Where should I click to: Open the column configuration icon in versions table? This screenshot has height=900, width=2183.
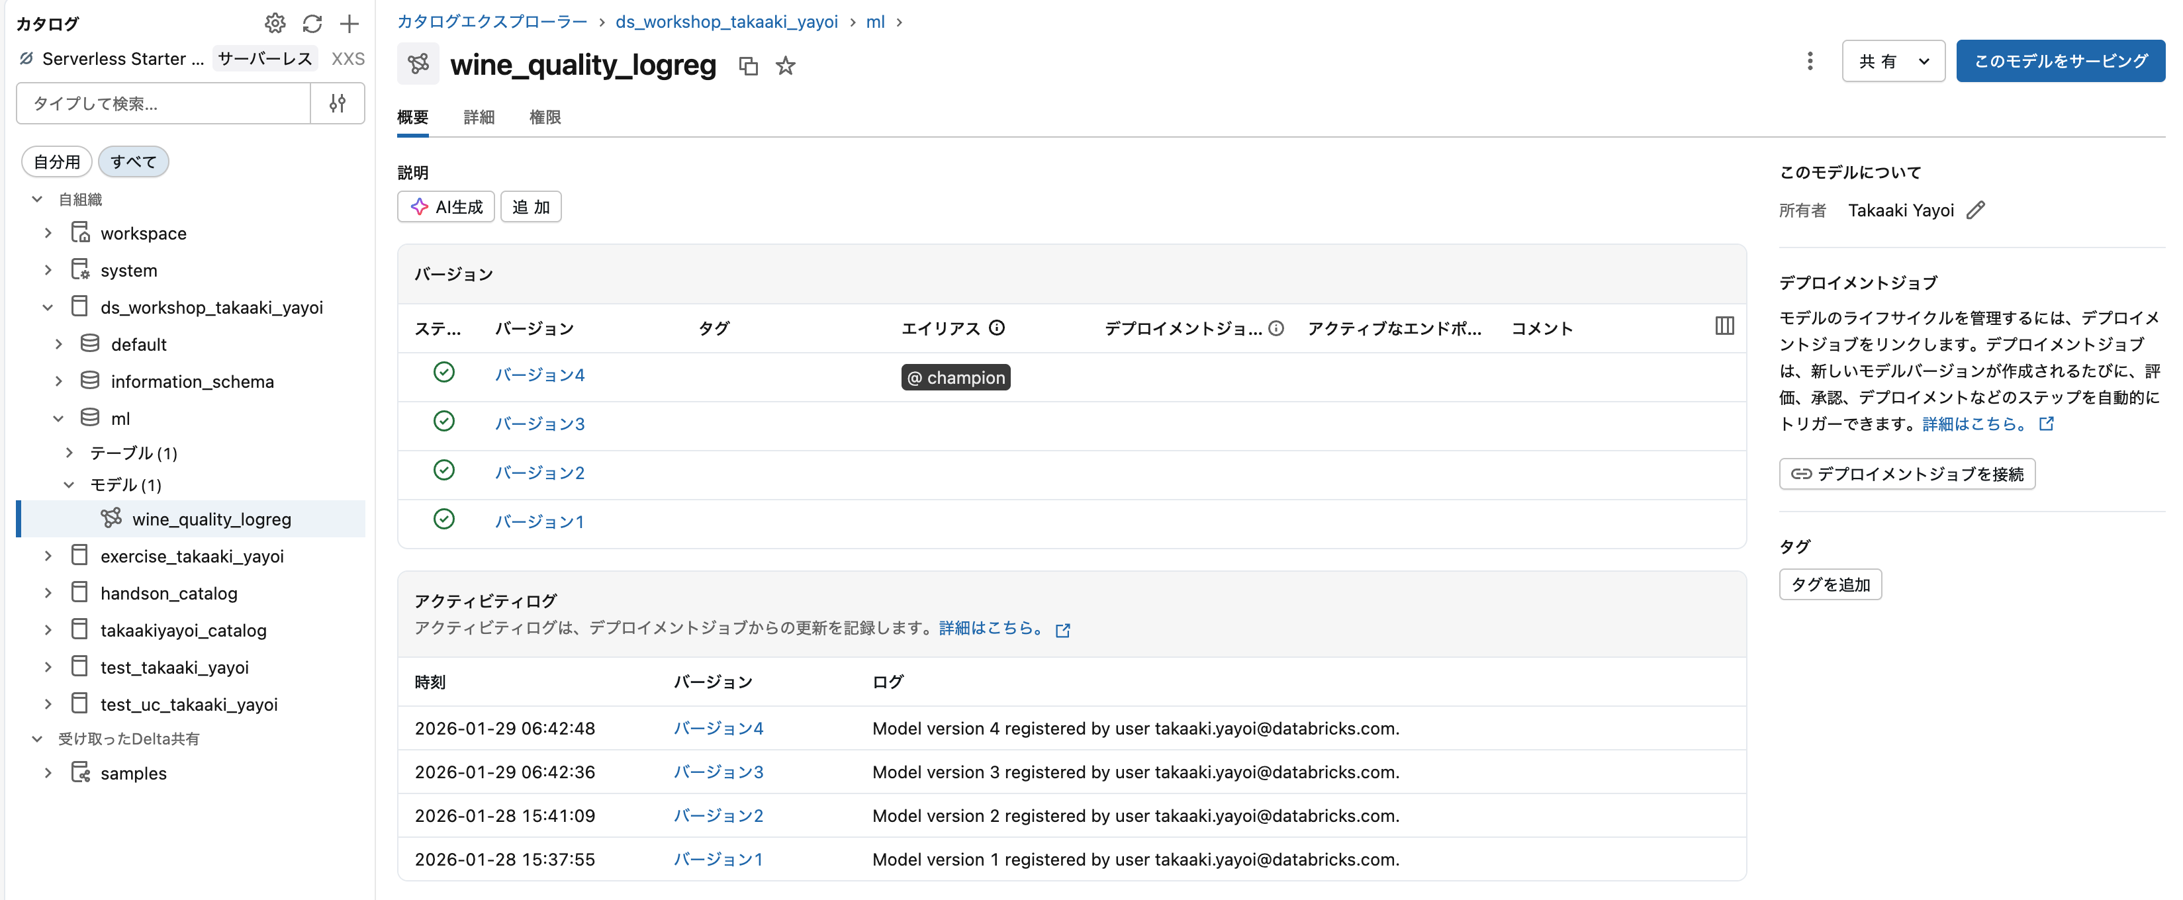(x=1726, y=326)
